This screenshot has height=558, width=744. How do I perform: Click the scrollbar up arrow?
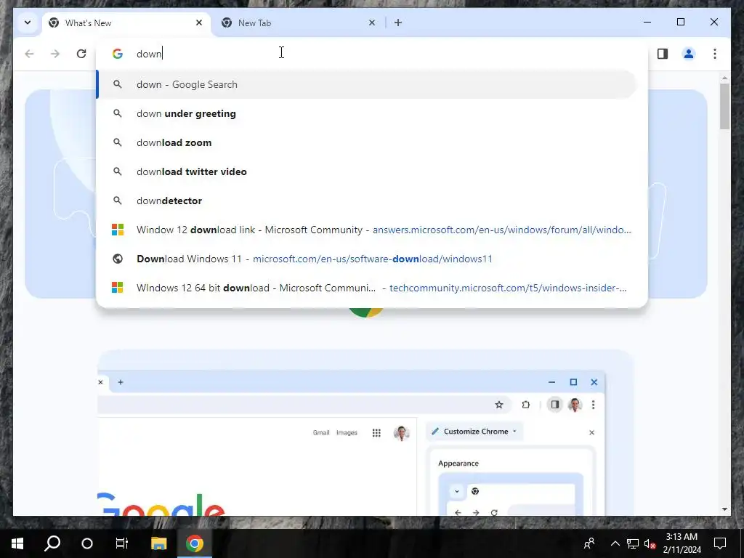coord(724,77)
